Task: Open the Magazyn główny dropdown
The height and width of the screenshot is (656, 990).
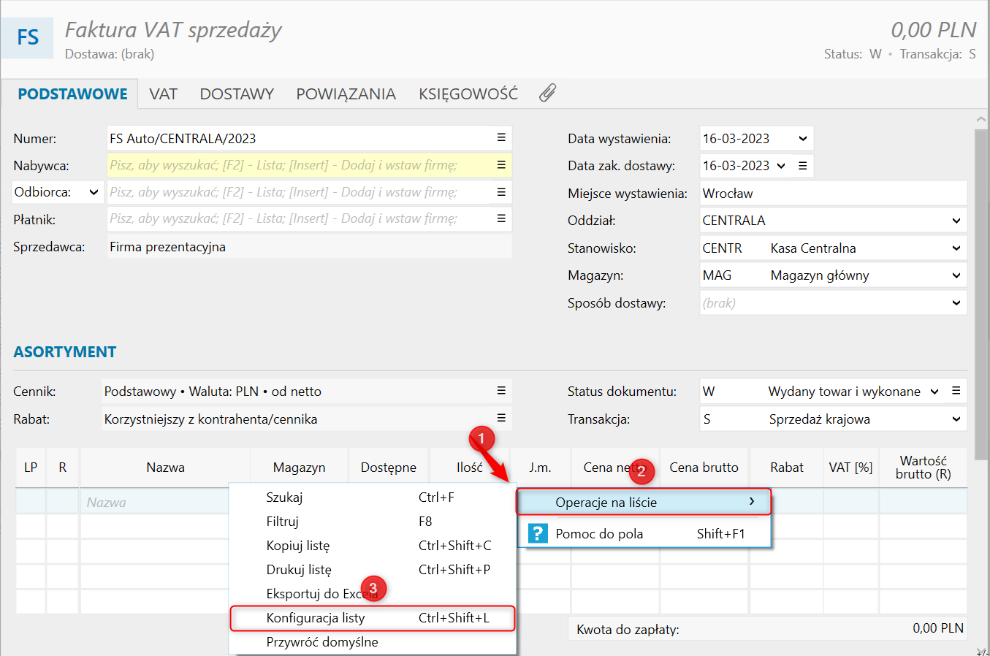Action: tap(956, 275)
